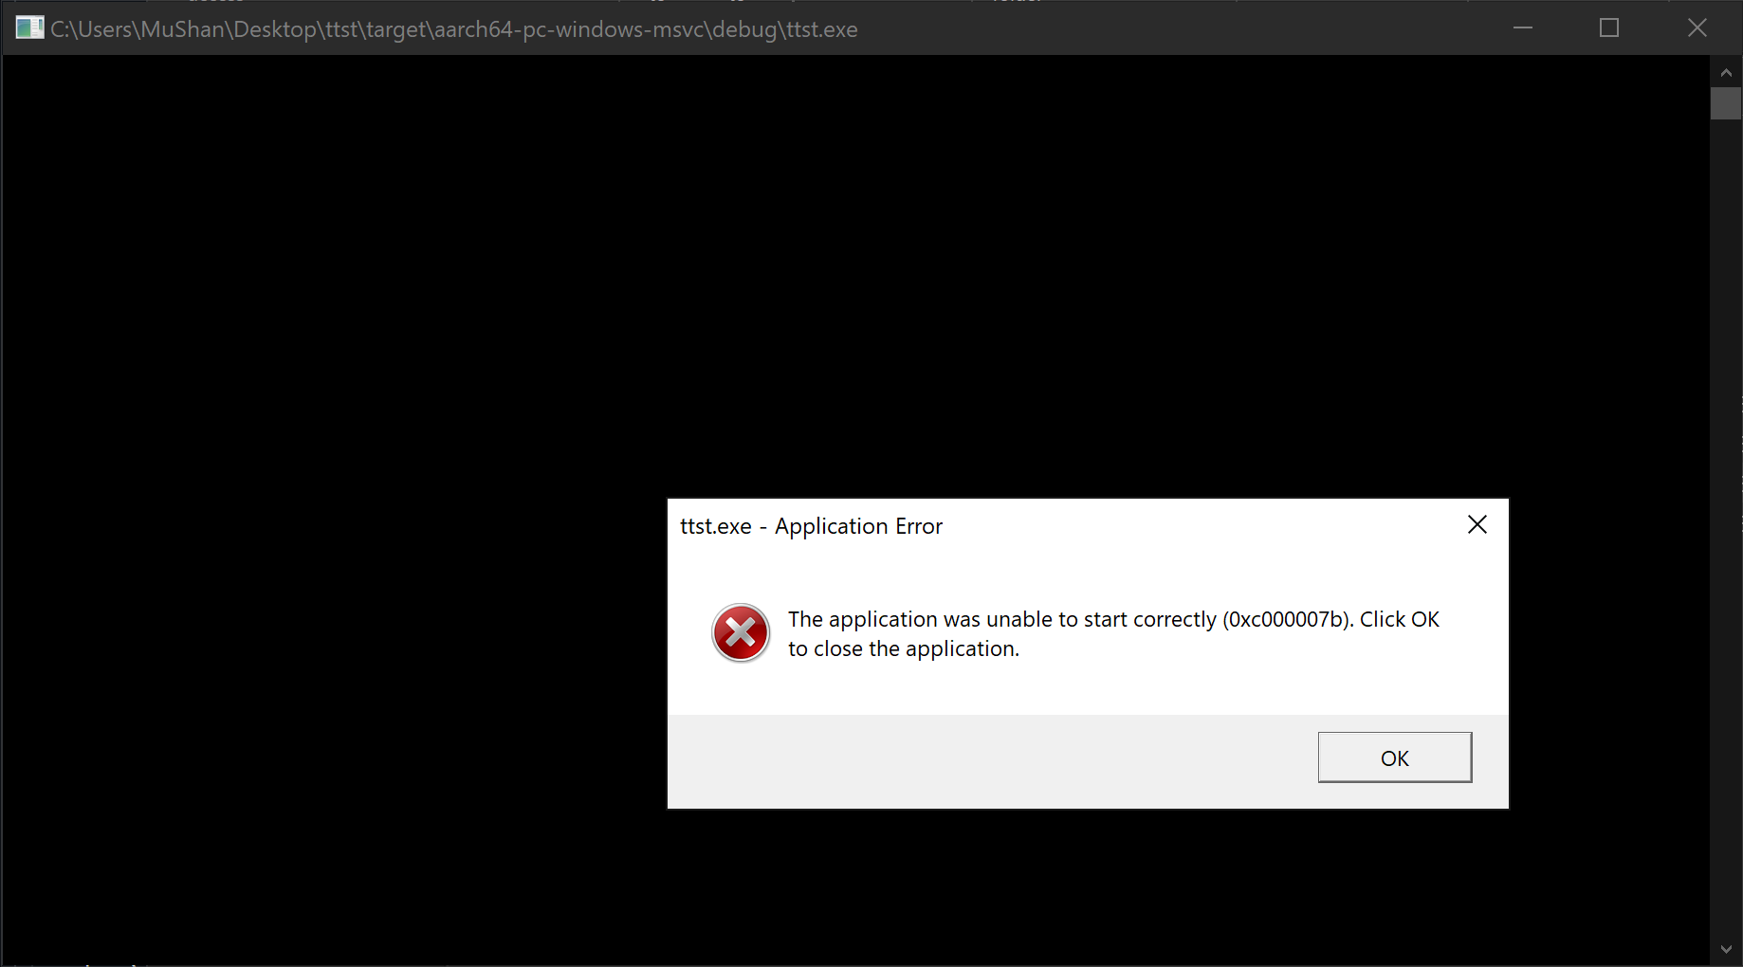Dismiss the Application Error dialog via OK
Screen dimensions: 1743x967
1394,757
